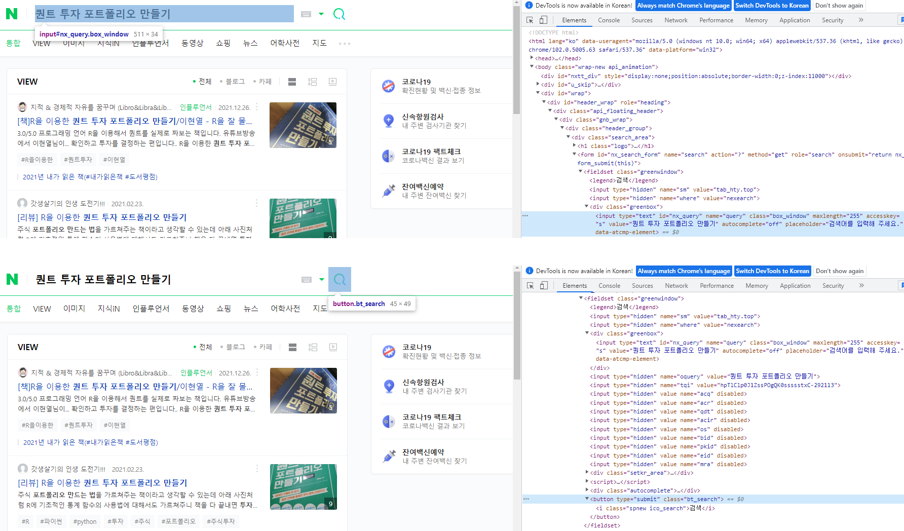
Task: Show more DevTools tabs with >> in the upper capture
Action: (861, 20)
